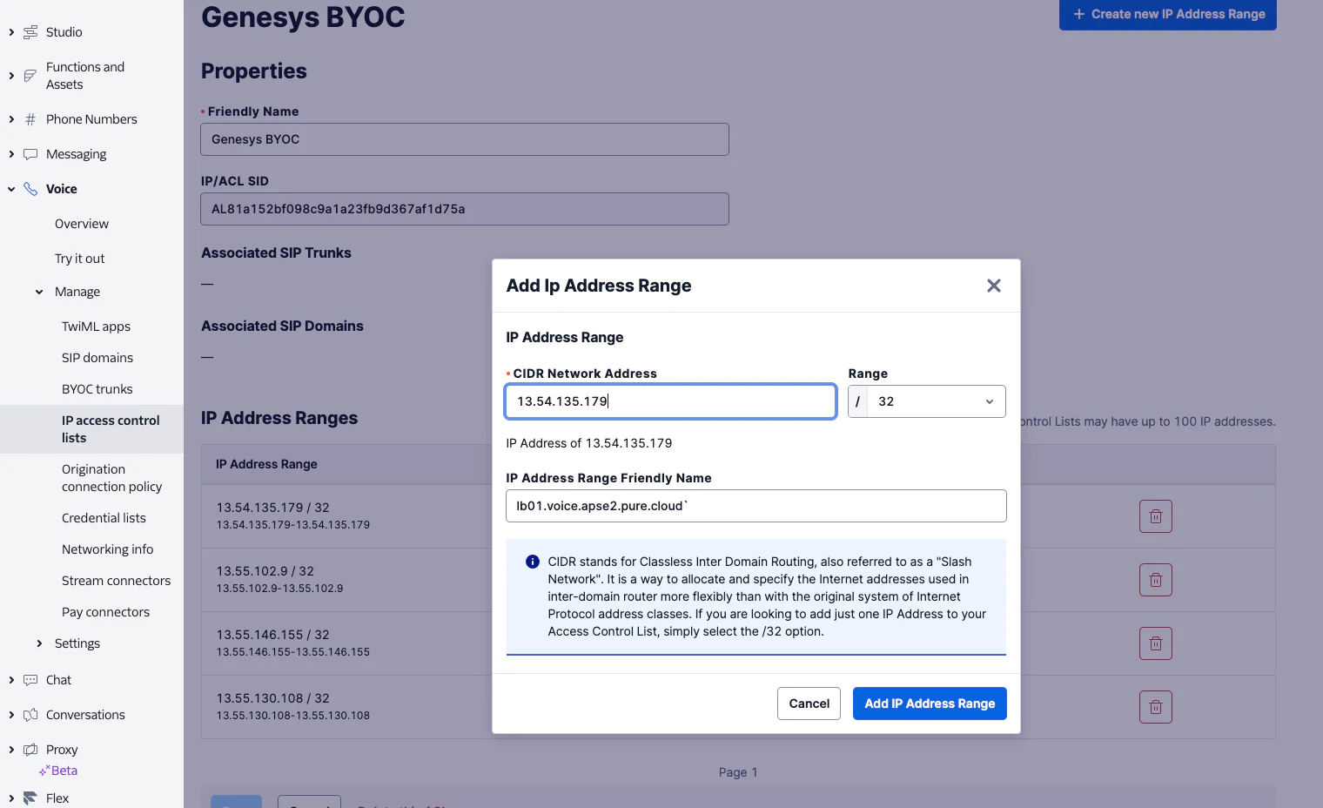Image resolution: width=1323 pixels, height=808 pixels.
Task: Expand the Phone Numbers chevron
Action: click(x=11, y=119)
